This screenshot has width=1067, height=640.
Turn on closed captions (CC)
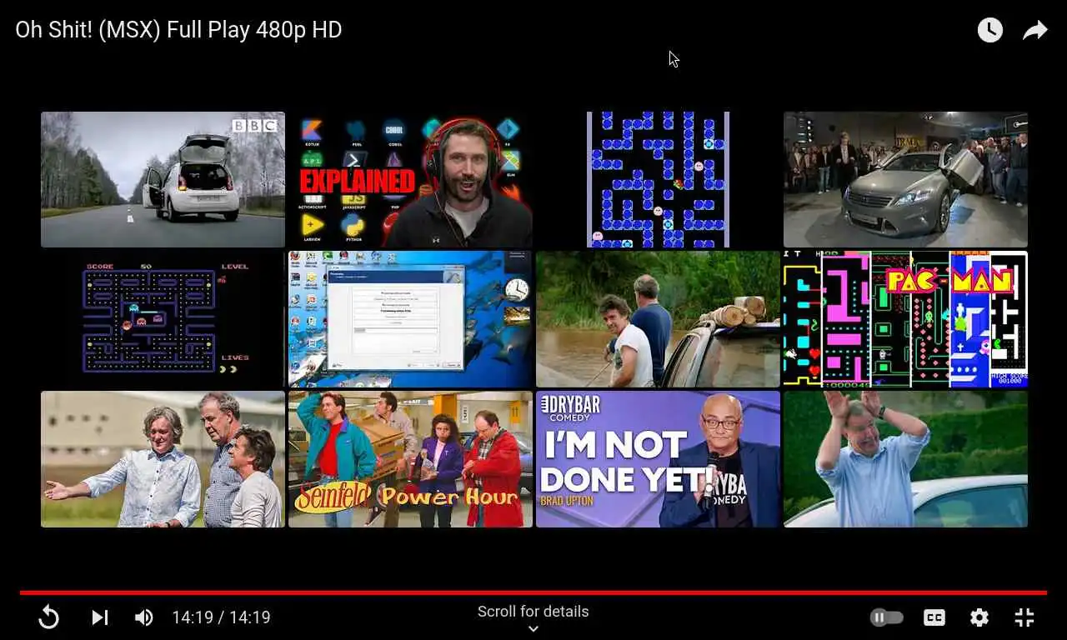coord(934,617)
